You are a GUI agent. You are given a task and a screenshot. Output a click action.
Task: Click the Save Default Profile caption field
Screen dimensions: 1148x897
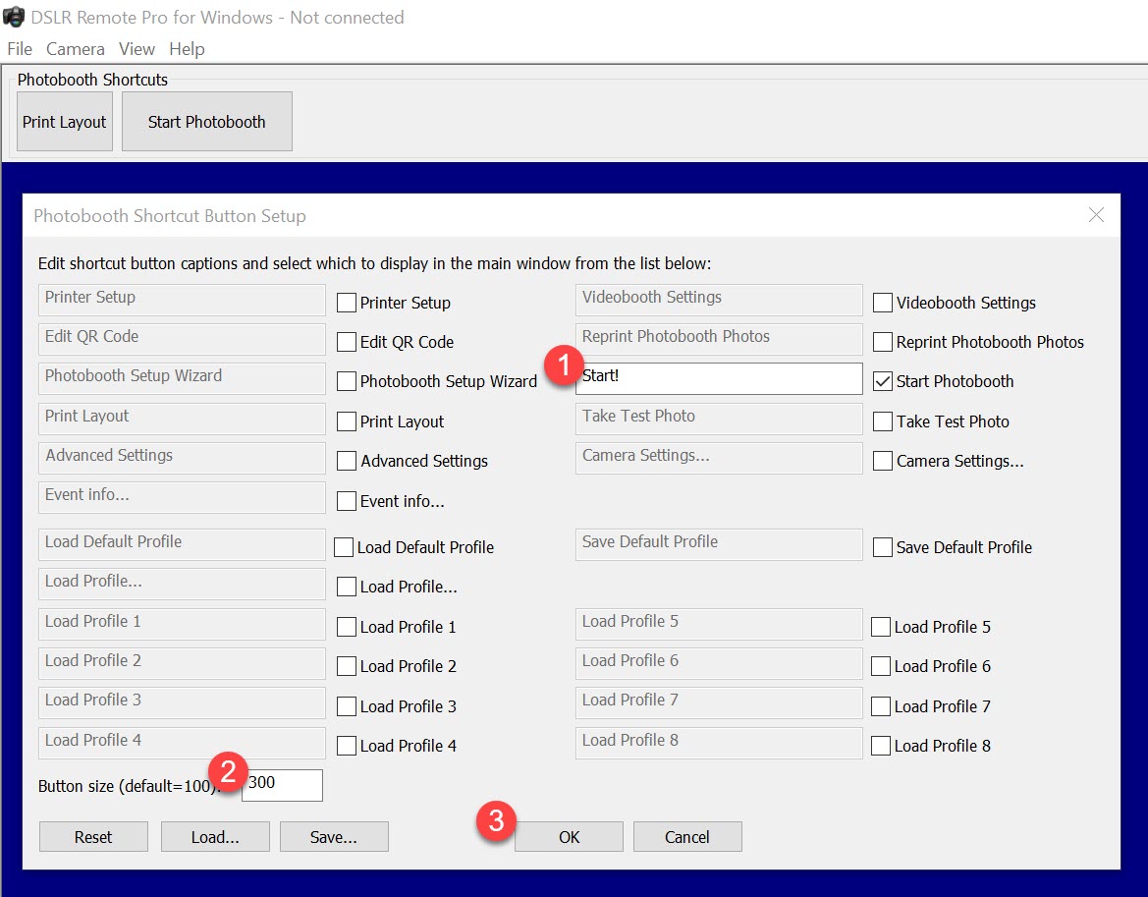[x=719, y=544]
